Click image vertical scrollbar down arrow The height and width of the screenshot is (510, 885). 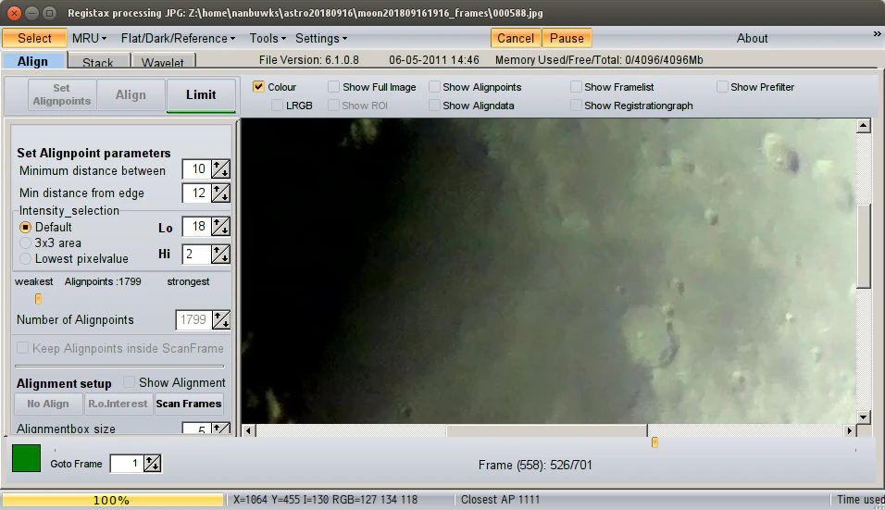pos(863,417)
